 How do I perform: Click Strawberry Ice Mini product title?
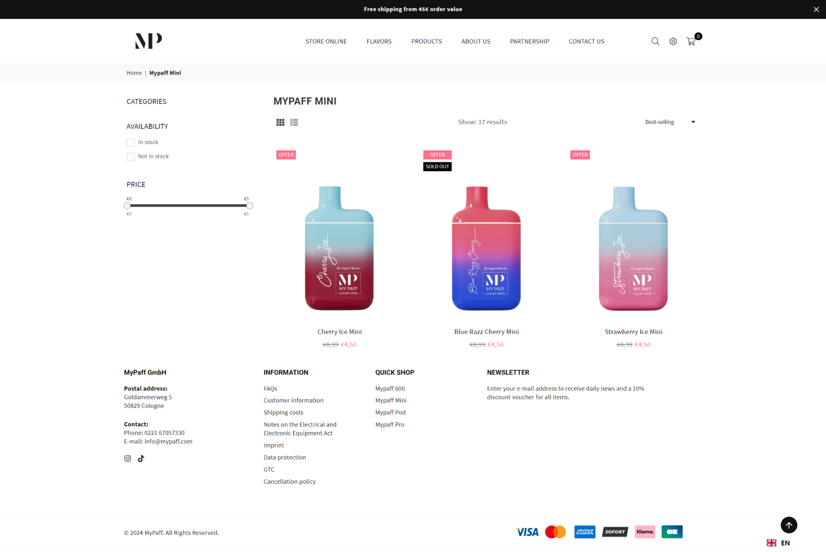tap(633, 332)
